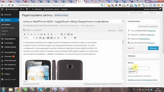Switch editor to Визуально tab
Image resolution: width=164 pixels, height=92 pixels.
click(112, 31)
